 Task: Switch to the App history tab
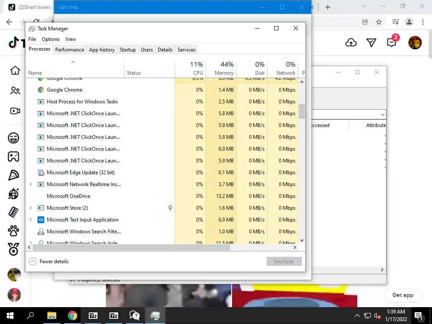(x=102, y=50)
